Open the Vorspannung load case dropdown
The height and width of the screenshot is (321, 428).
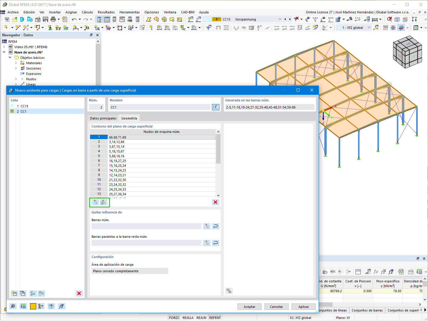click(280, 19)
